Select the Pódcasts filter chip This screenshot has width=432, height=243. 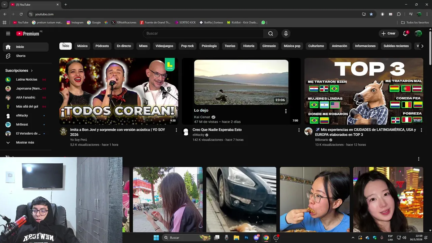[x=102, y=46]
